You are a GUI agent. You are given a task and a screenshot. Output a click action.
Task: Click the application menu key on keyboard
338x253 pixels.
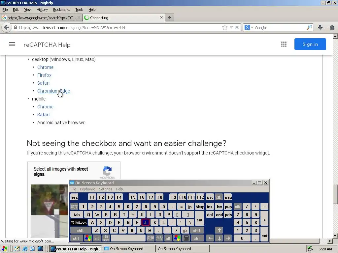(x=186, y=239)
